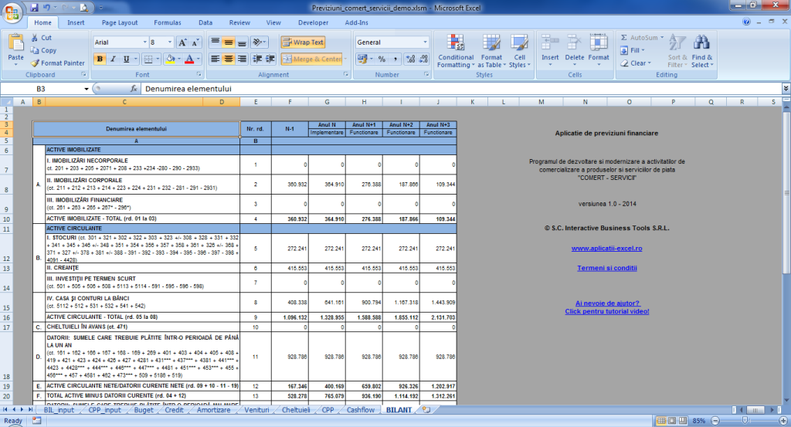Expand the Name Box dropdown arrow
791x427 pixels.
[87, 89]
